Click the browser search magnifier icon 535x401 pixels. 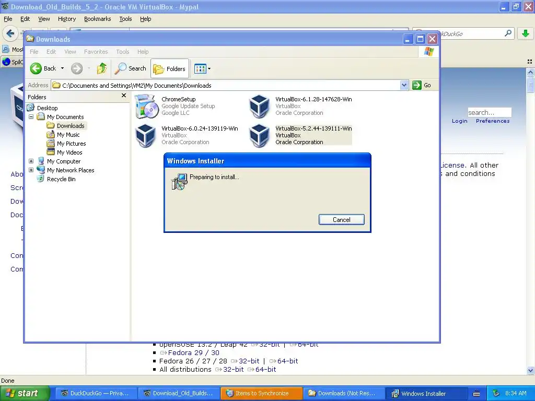coord(508,33)
